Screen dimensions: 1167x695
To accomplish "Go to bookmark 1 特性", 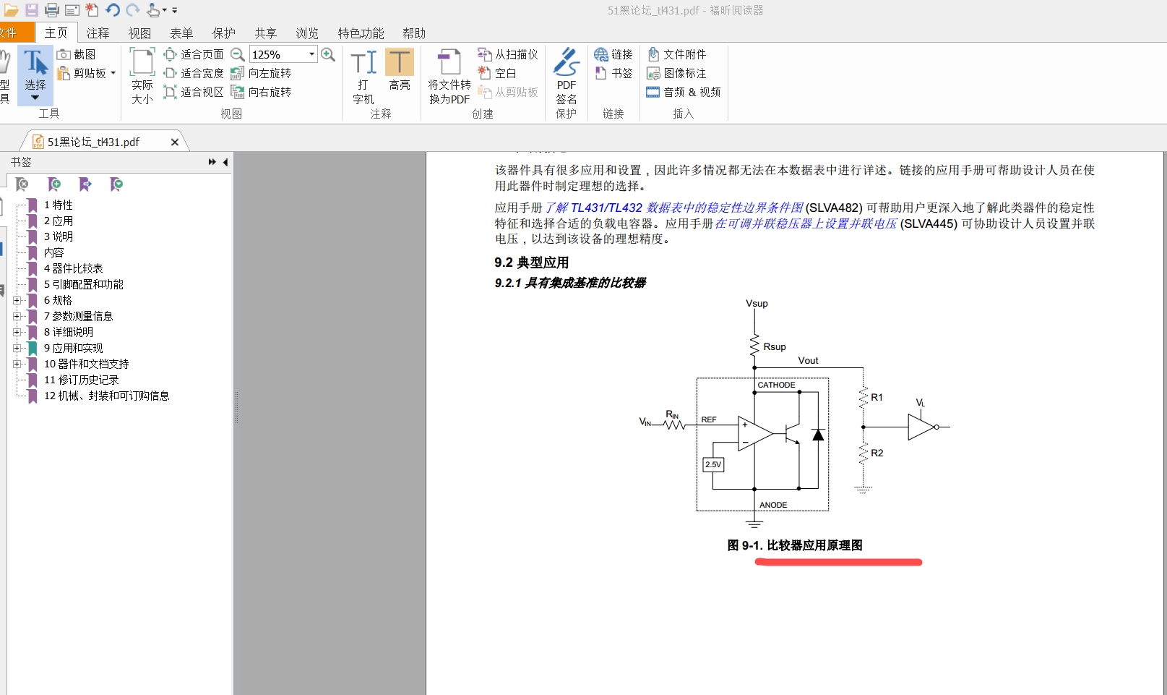I will 58,205.
